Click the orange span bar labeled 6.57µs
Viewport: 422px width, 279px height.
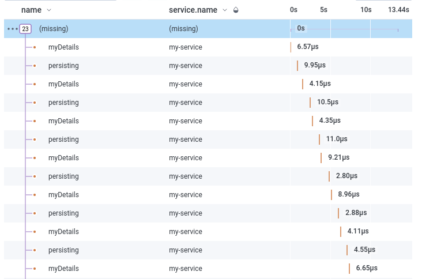[x=291, y=47]
